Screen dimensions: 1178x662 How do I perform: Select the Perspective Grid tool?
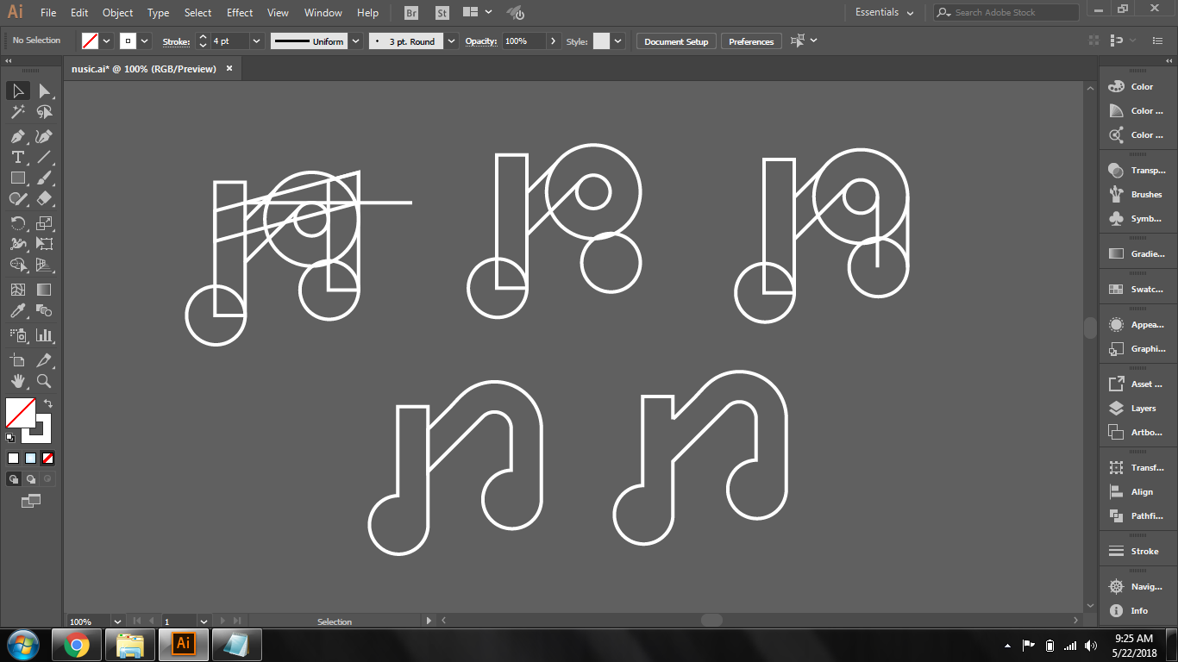coord(44,265)
